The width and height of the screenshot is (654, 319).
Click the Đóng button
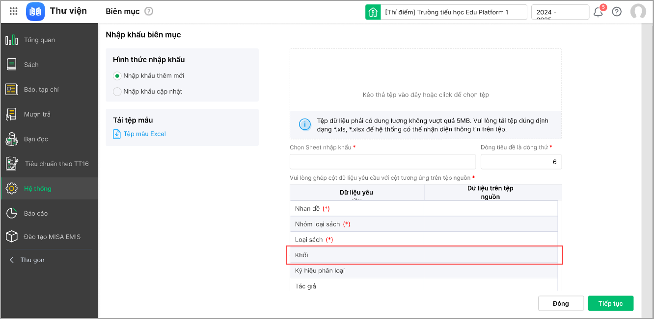tap(561, 303)
